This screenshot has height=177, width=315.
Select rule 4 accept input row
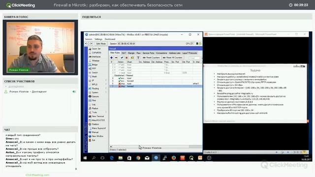point(156,78)
